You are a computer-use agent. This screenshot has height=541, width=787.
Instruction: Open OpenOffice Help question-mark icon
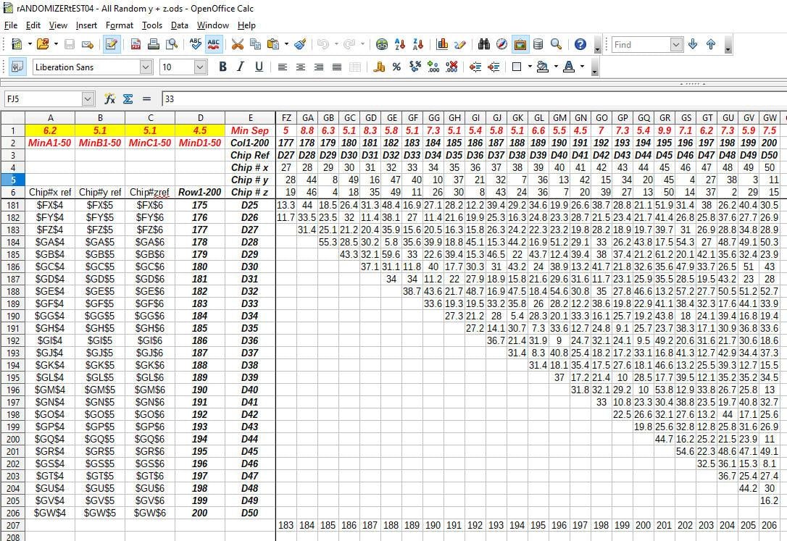coord(580,45)
